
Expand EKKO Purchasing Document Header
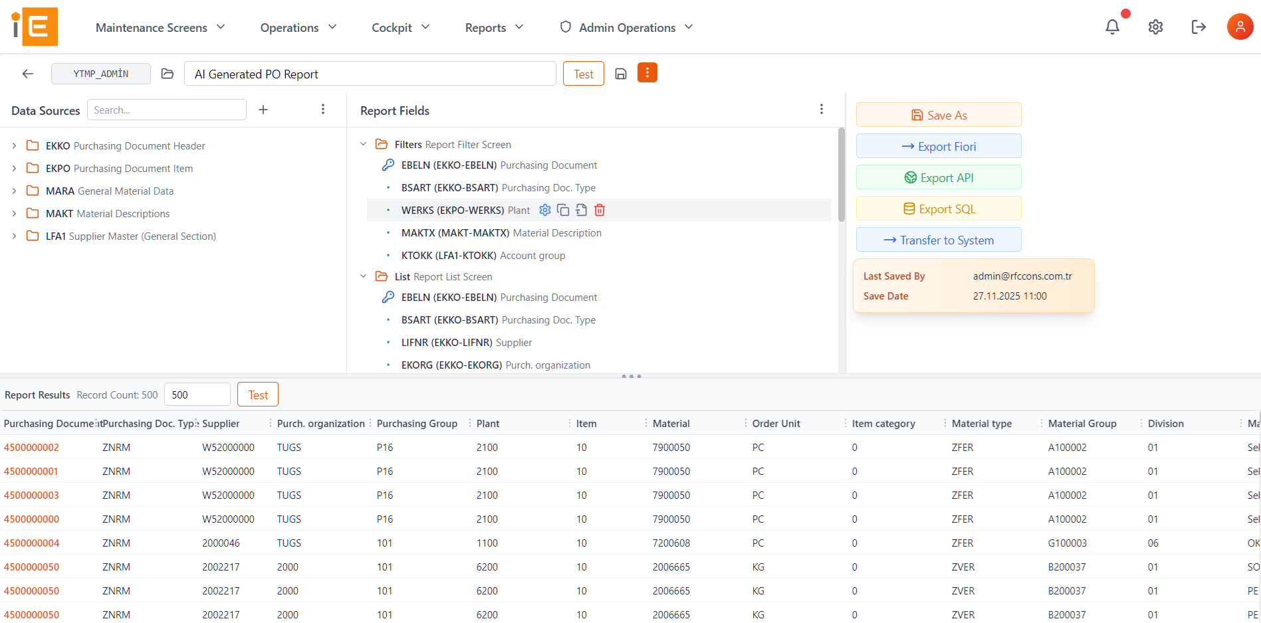click(14, 145)
